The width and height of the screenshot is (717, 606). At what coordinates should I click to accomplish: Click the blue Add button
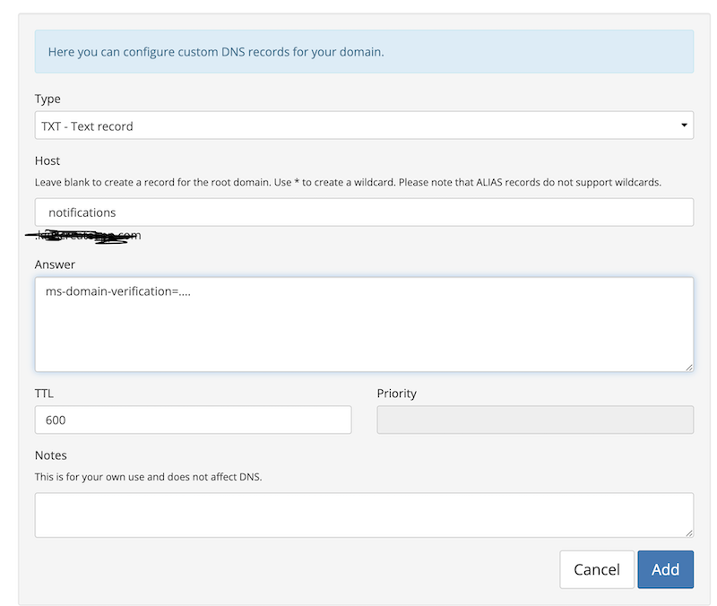pyautogui.click(x=665, y=569)
